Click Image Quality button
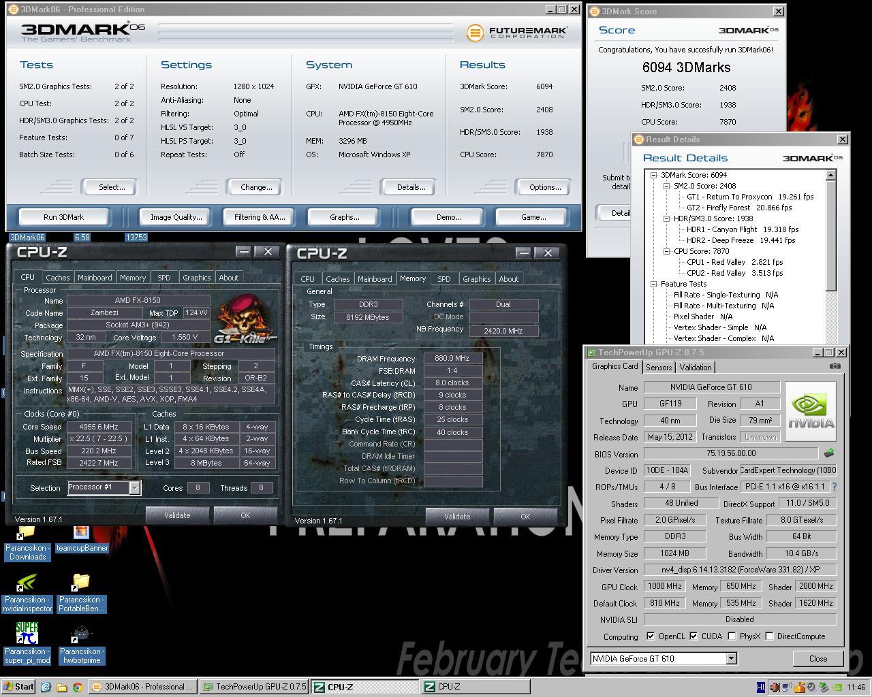Viewport: 872px width, 697px height. (176, 217)
